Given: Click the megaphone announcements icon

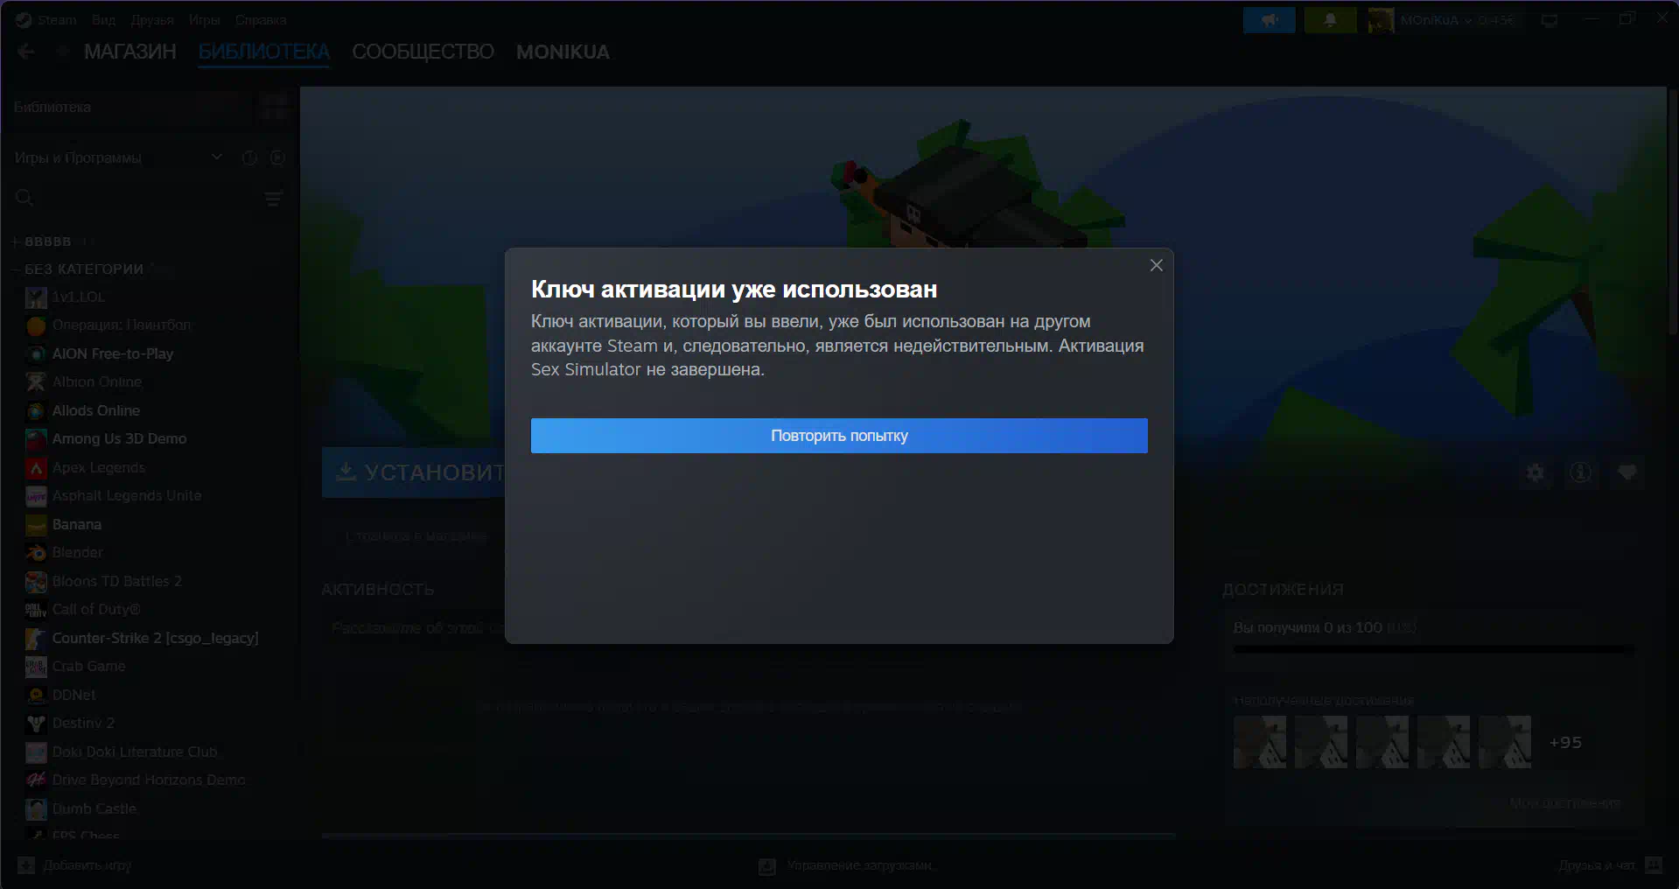Looking at the screenshot, I should (x=1270, y=20).
